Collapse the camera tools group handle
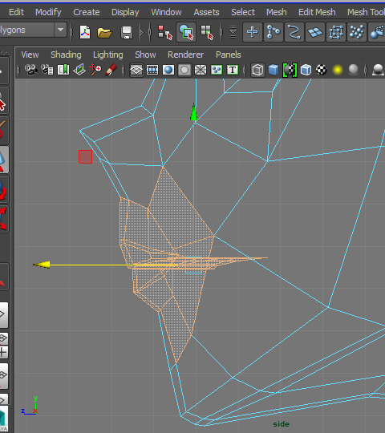Viewport: 385px width, 433px height. [18, 70]
